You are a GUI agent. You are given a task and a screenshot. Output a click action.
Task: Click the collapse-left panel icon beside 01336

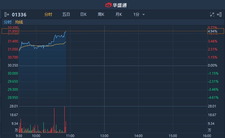7,14
